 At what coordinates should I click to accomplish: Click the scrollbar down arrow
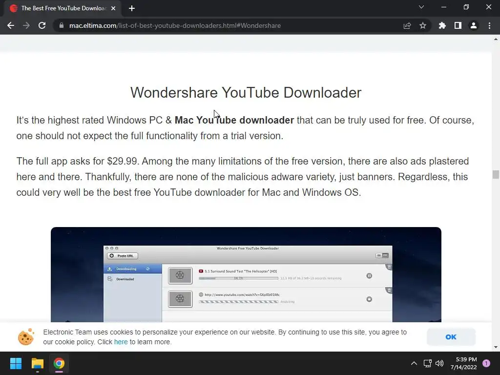coord(496,347)
